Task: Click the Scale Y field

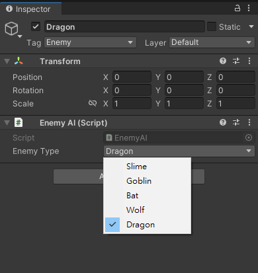Action: [x=184, y=104]
